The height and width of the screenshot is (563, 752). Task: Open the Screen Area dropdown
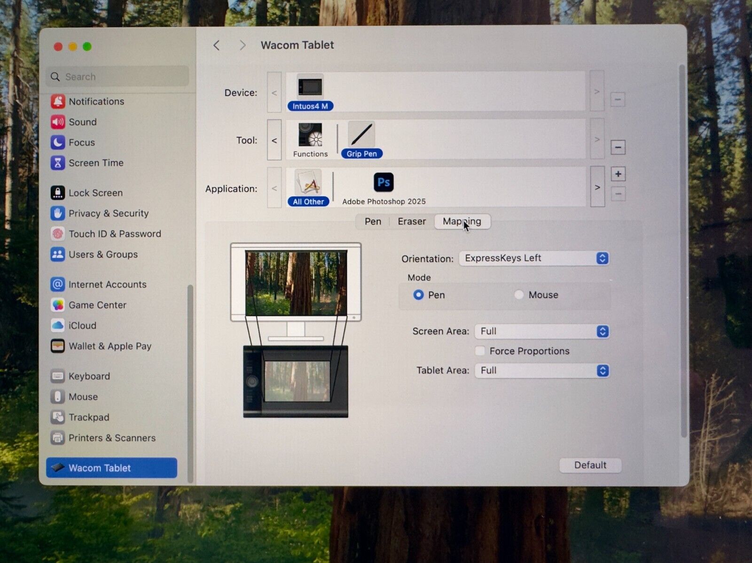[542, 332]
